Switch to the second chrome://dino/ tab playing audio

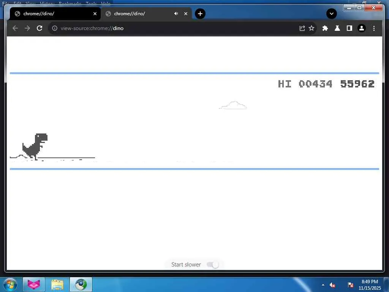[146, 14]
